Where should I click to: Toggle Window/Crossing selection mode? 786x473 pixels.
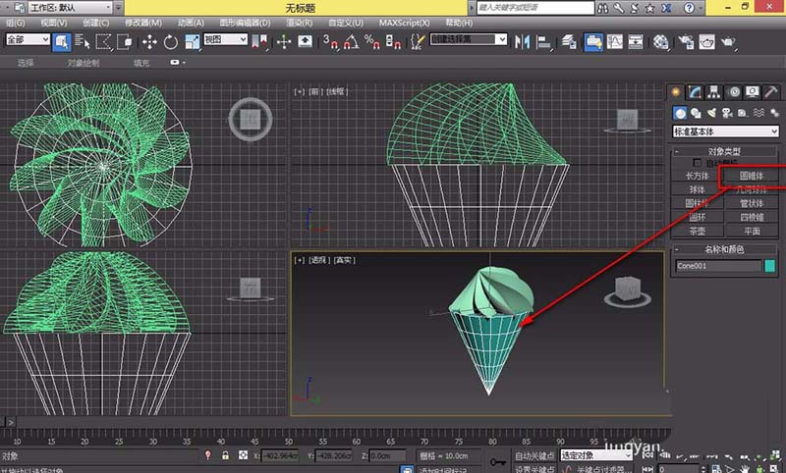(124, 41)
